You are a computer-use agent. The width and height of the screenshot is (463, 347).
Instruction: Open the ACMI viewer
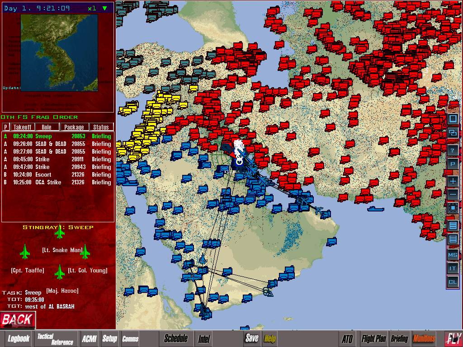[89, 338]
